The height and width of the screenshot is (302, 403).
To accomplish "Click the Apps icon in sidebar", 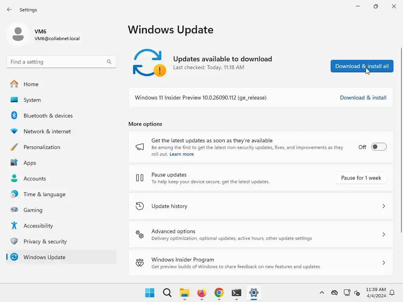I will point(14,162).
